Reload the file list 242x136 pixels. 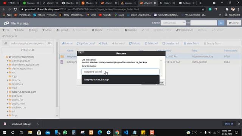[x=135, y=43]
